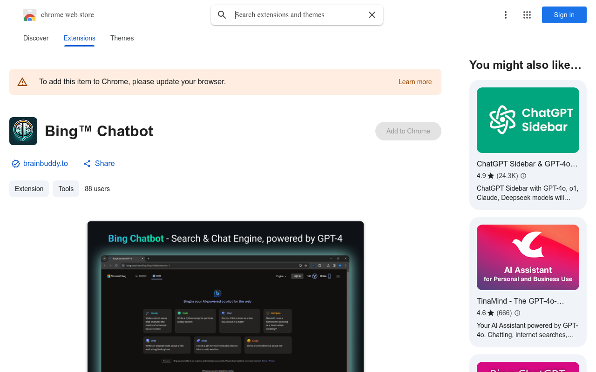The image size is (596, 372).
Task: Open the Discover tab
Action: [x=35, y=38]
